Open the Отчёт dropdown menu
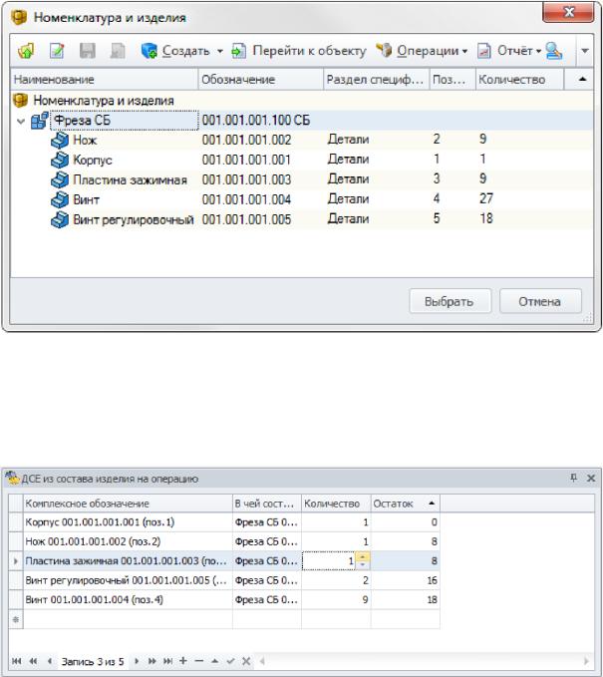The width and height of the screenshot is (603, 677). (509, 51)
